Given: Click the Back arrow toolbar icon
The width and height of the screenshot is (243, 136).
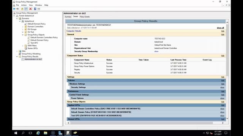Looking at the screenshot, I should pos(14,9).
